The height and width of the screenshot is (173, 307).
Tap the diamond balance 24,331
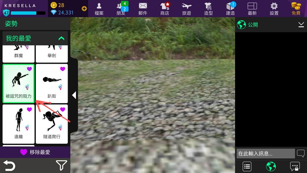pos(62,13)
